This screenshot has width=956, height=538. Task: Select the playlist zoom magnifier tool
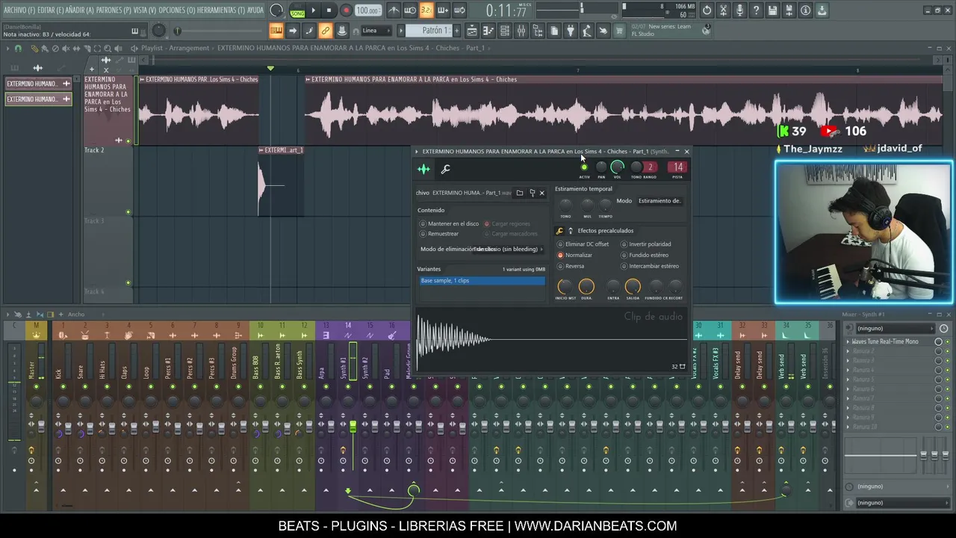pos(108,49)
